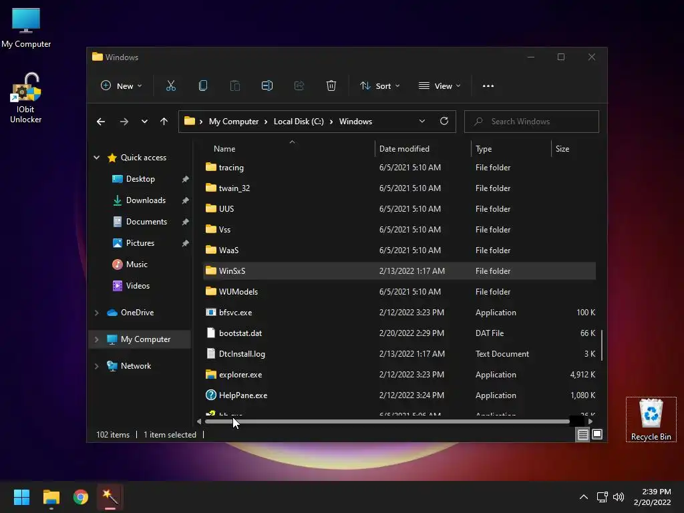Collapse the Quick access tree

point(96,158)
